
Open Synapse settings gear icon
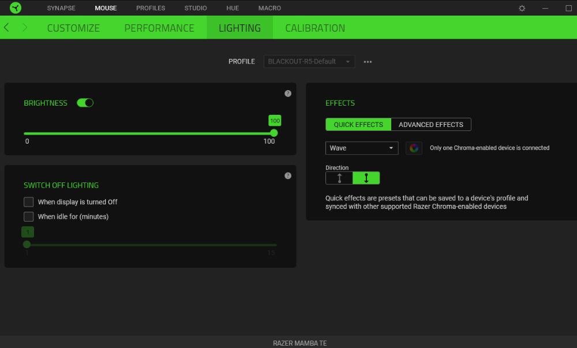point(522,8)
